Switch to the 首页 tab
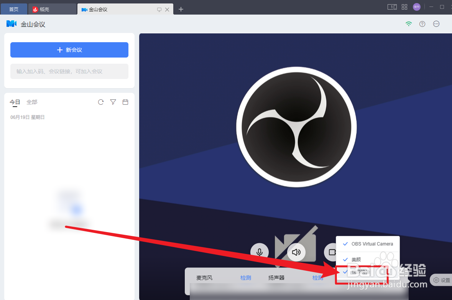The width and height of the screenshot is (452, 300). pyautogui.click(x=14, y=9)
